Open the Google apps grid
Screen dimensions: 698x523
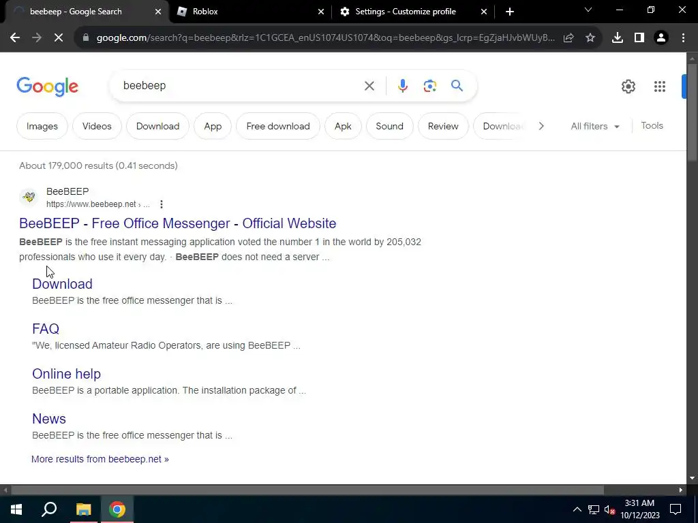[660, 86]
